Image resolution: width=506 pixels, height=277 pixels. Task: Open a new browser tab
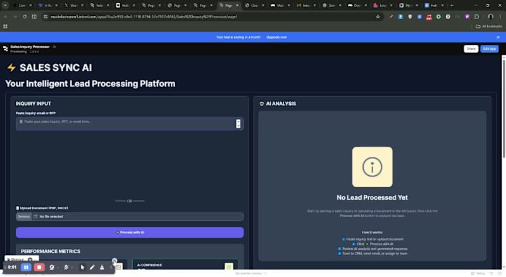(452, 5)
